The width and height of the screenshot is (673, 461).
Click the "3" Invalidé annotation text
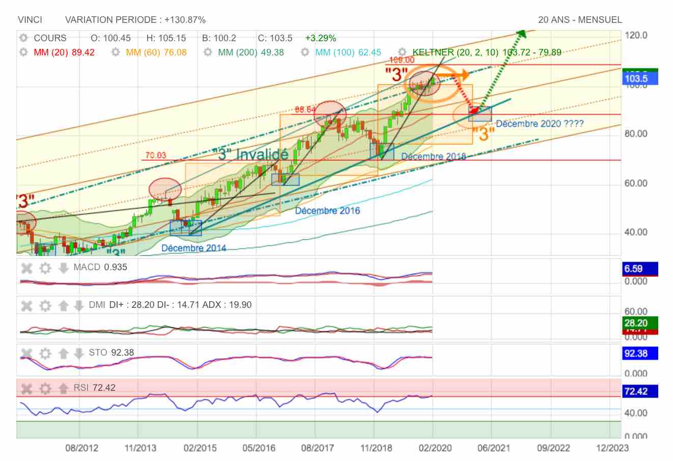[x=250, y=154]
